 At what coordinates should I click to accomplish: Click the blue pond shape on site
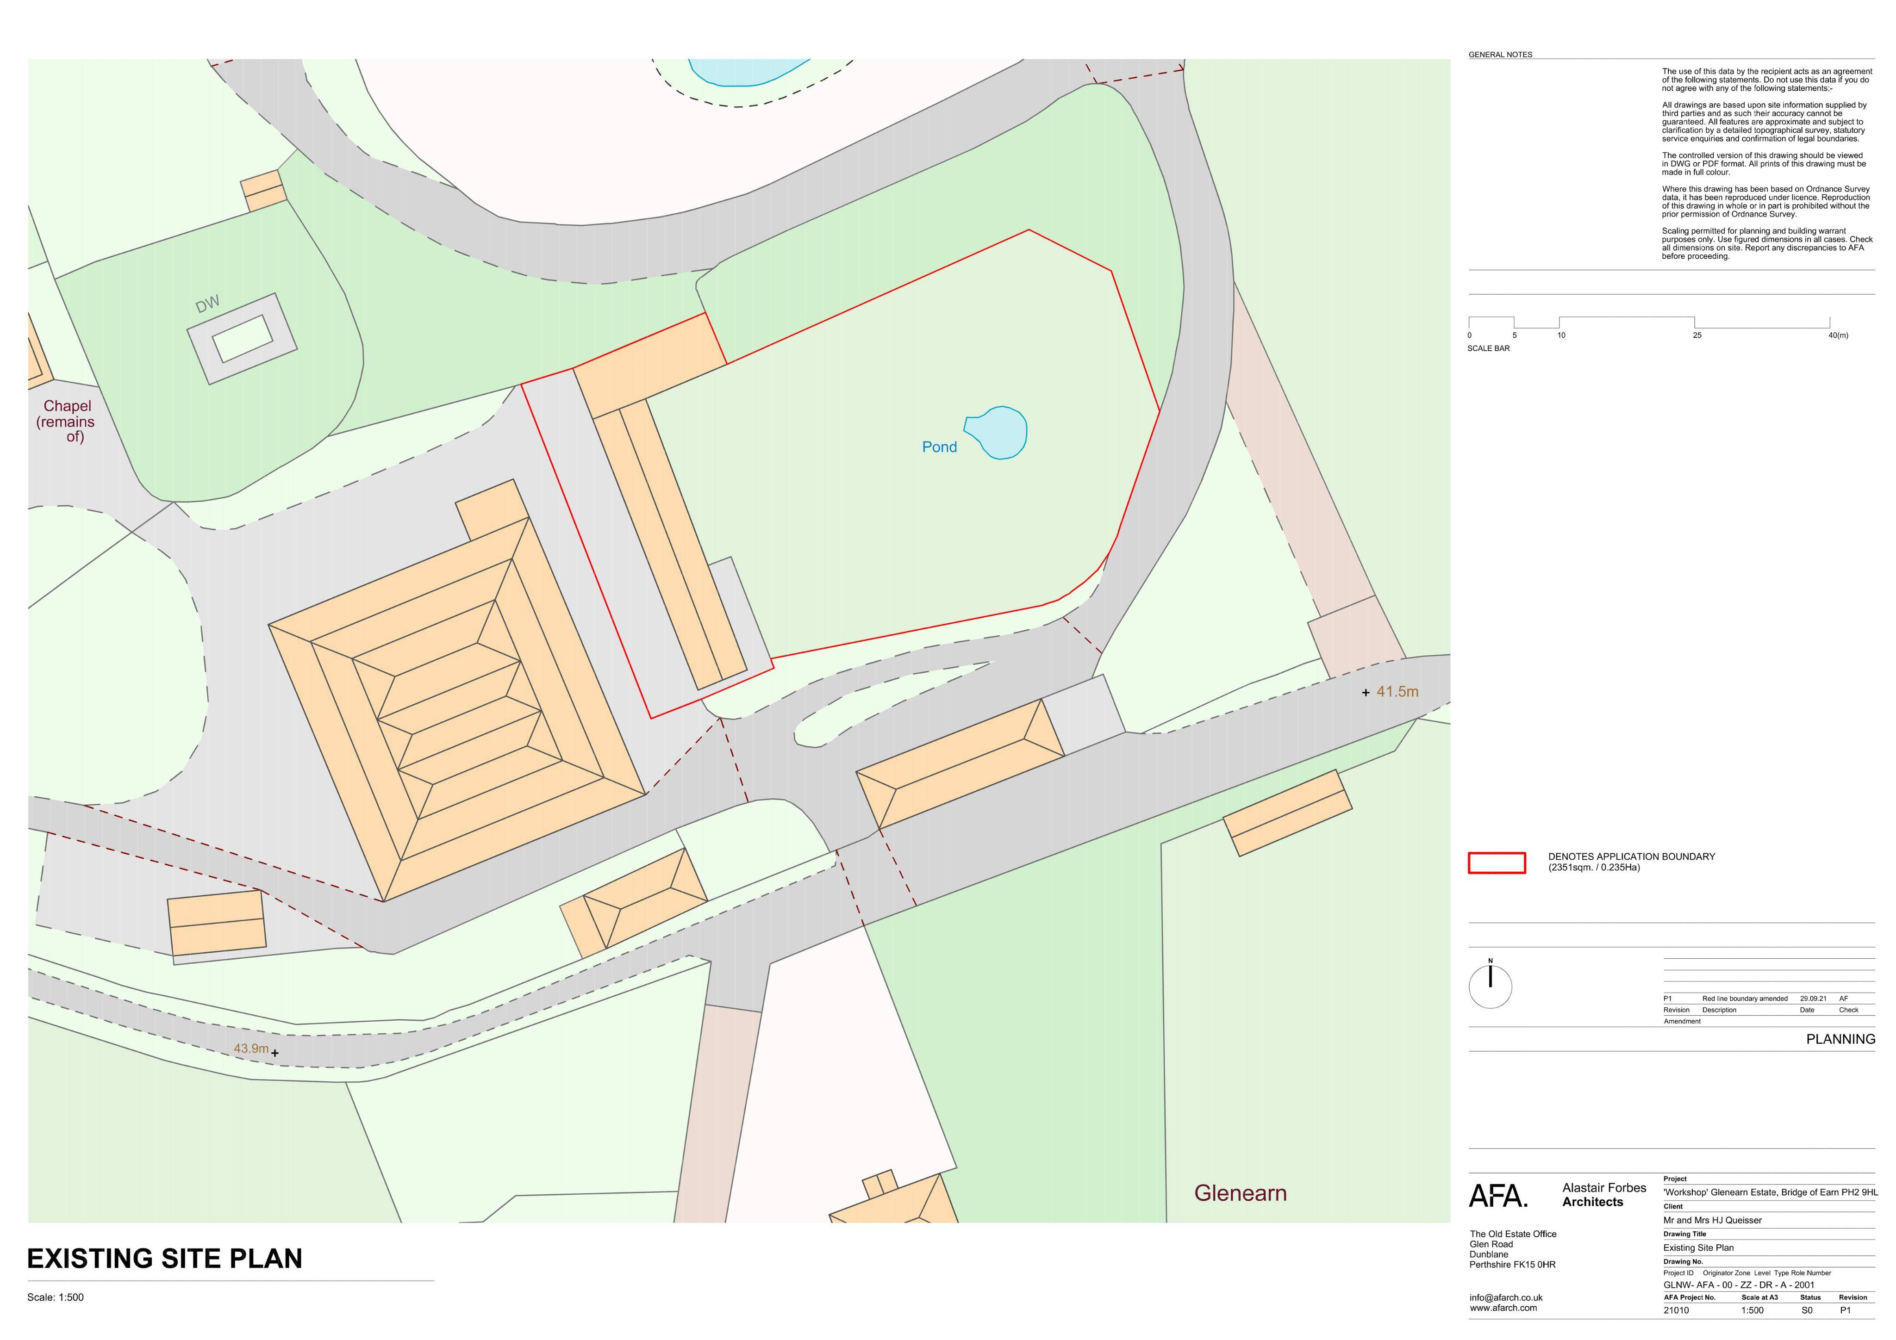click(x=996, y=433)
